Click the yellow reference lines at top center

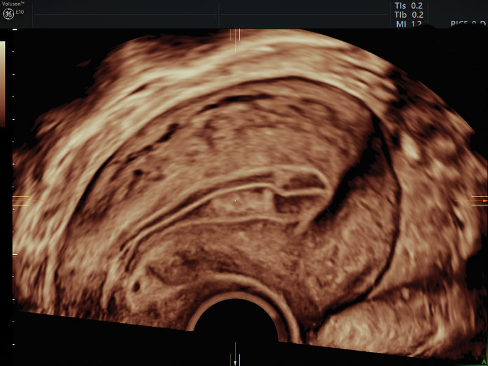pos(235,34)
